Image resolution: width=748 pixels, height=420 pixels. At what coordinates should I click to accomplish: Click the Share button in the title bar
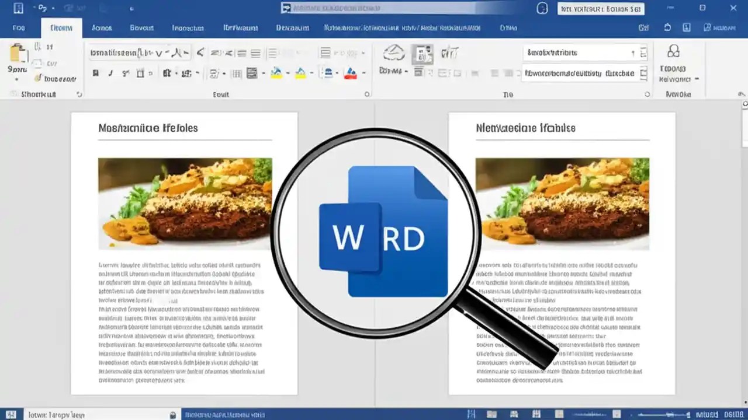point(720,27)
